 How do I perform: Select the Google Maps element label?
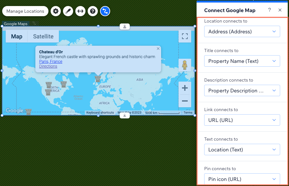click(16, 24)
